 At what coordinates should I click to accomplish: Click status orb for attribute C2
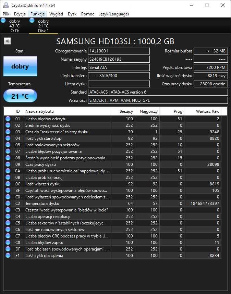[8, 204]
